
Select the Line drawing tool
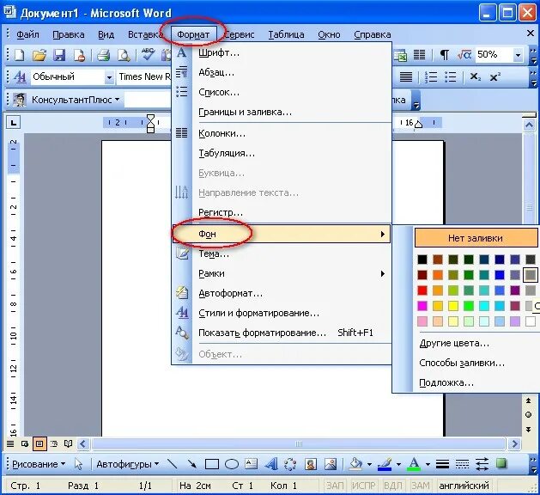tap(172, 463)
